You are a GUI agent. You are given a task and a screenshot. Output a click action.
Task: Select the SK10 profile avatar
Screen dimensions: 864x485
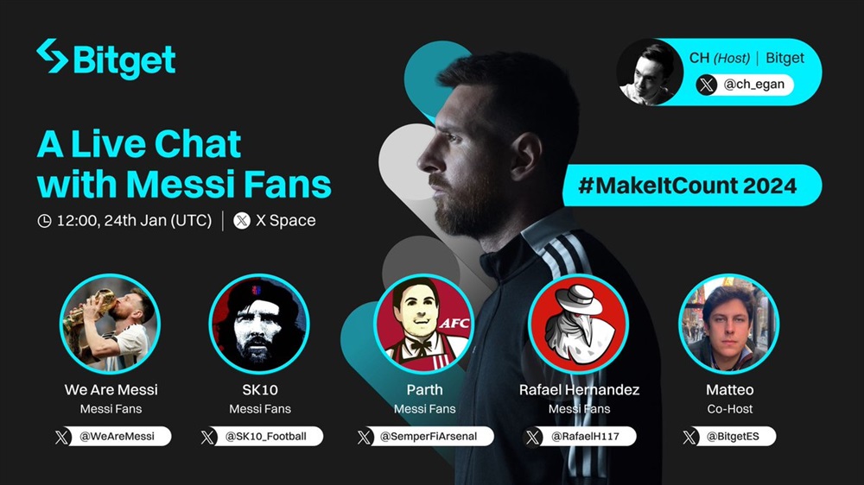coord(259,324)
